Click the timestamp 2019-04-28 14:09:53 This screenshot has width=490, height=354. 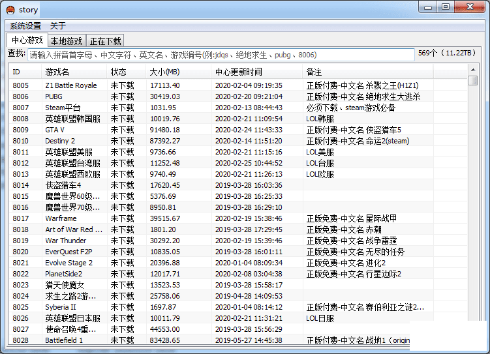pos(249,296)
